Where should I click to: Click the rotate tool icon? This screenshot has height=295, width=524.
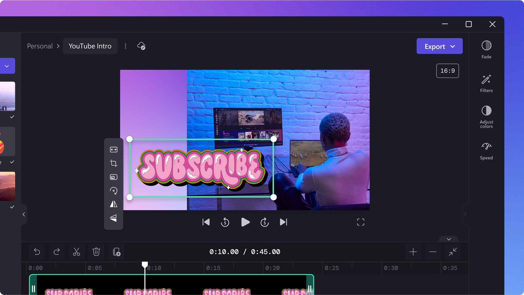tap(114, 190)
